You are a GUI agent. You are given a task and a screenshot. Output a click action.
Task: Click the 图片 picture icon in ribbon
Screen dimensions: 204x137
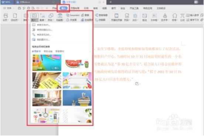[34, 16]
